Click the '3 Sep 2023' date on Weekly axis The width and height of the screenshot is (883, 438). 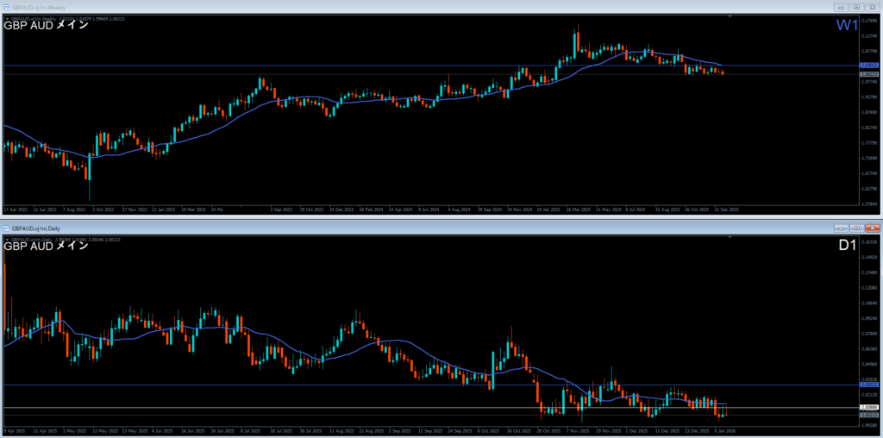pyautogui.click(x=280, y=209)
